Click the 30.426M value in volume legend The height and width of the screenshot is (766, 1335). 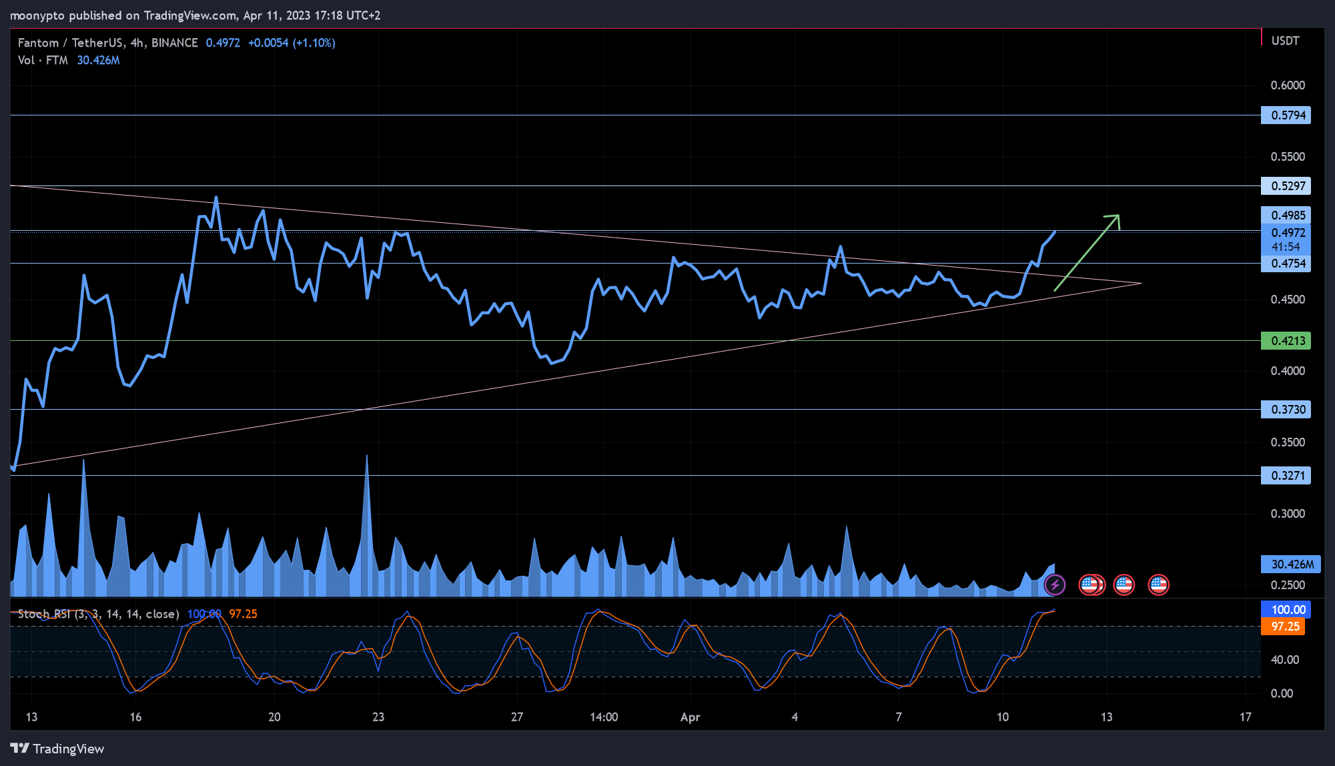[98, 60]
